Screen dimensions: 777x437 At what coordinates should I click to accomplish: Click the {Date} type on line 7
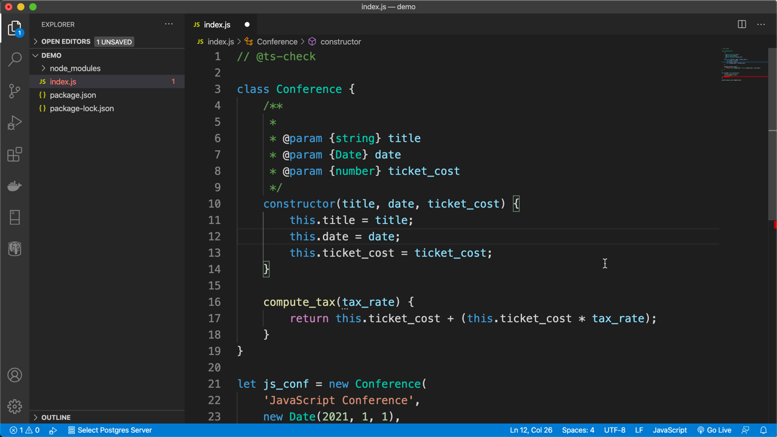click(348, 155)
